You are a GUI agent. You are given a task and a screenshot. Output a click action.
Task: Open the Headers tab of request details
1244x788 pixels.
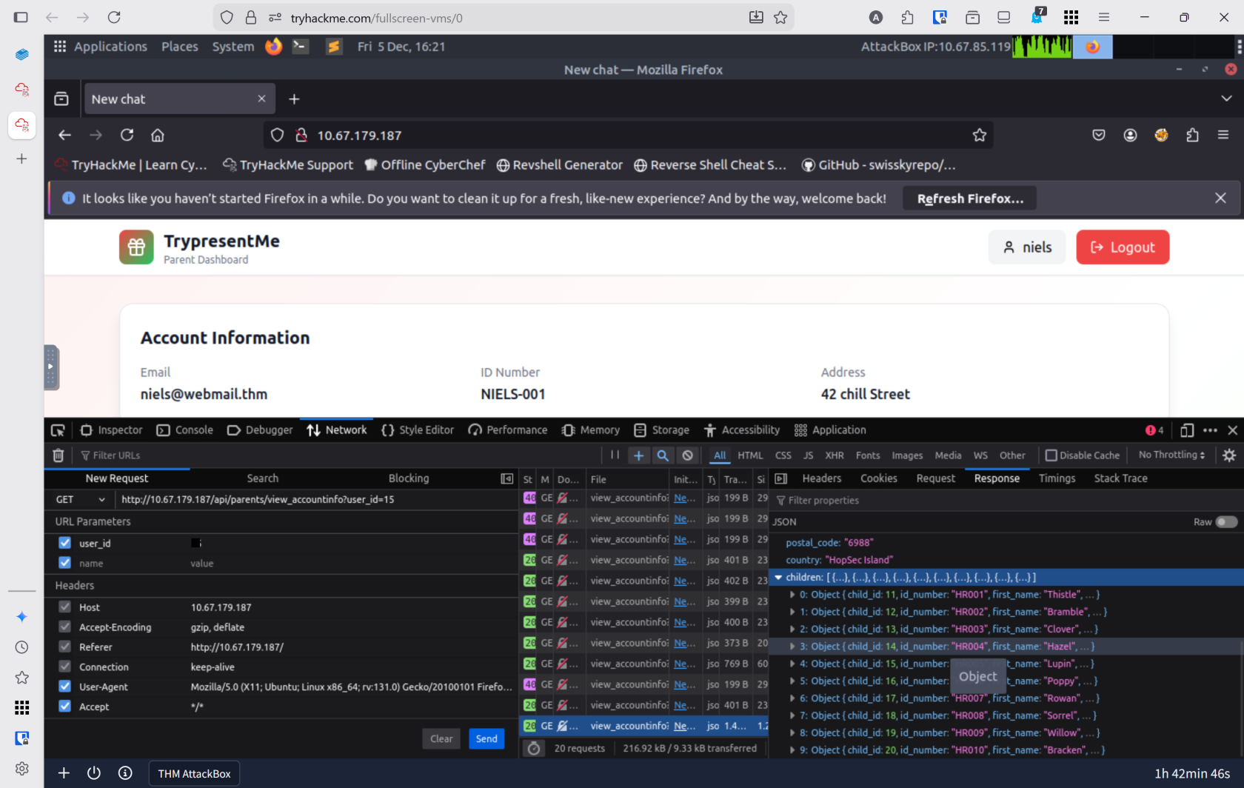point(822,478)
